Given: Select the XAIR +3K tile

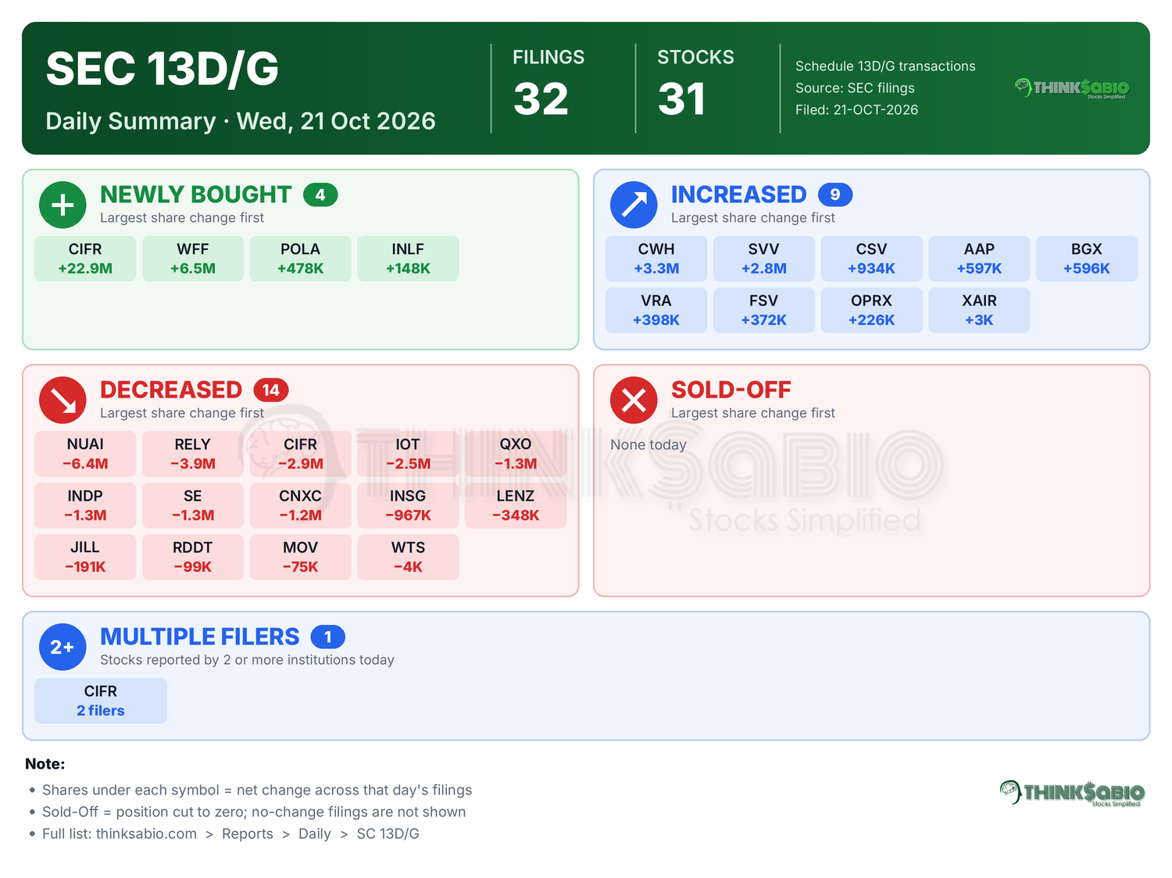Looking at the screenshot, I should 979,310.
